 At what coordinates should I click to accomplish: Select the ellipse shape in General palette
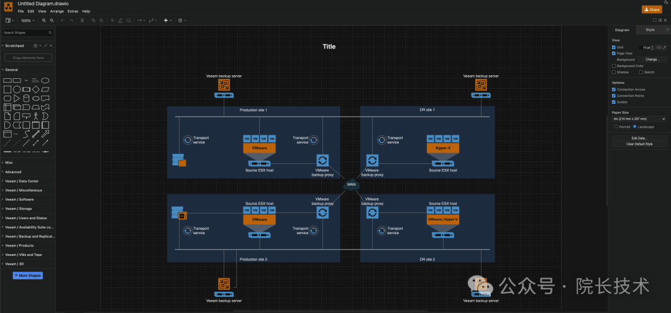pyautogui.click(x=45, y=80)
